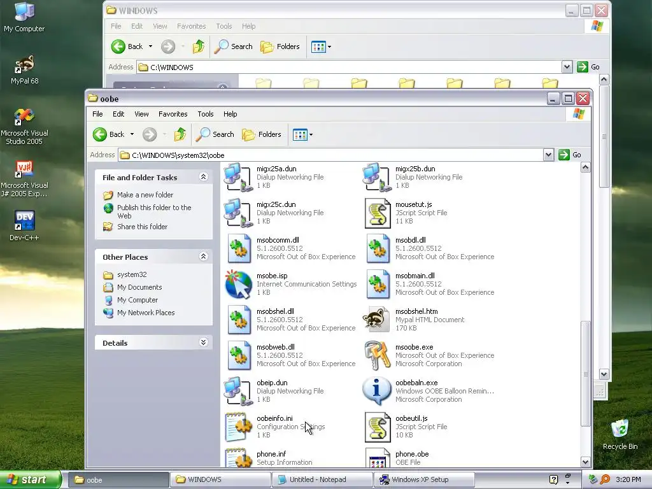Select the msobdl.dll file icon
Viewport: 652px width, 489px height.
pos(378,249)
